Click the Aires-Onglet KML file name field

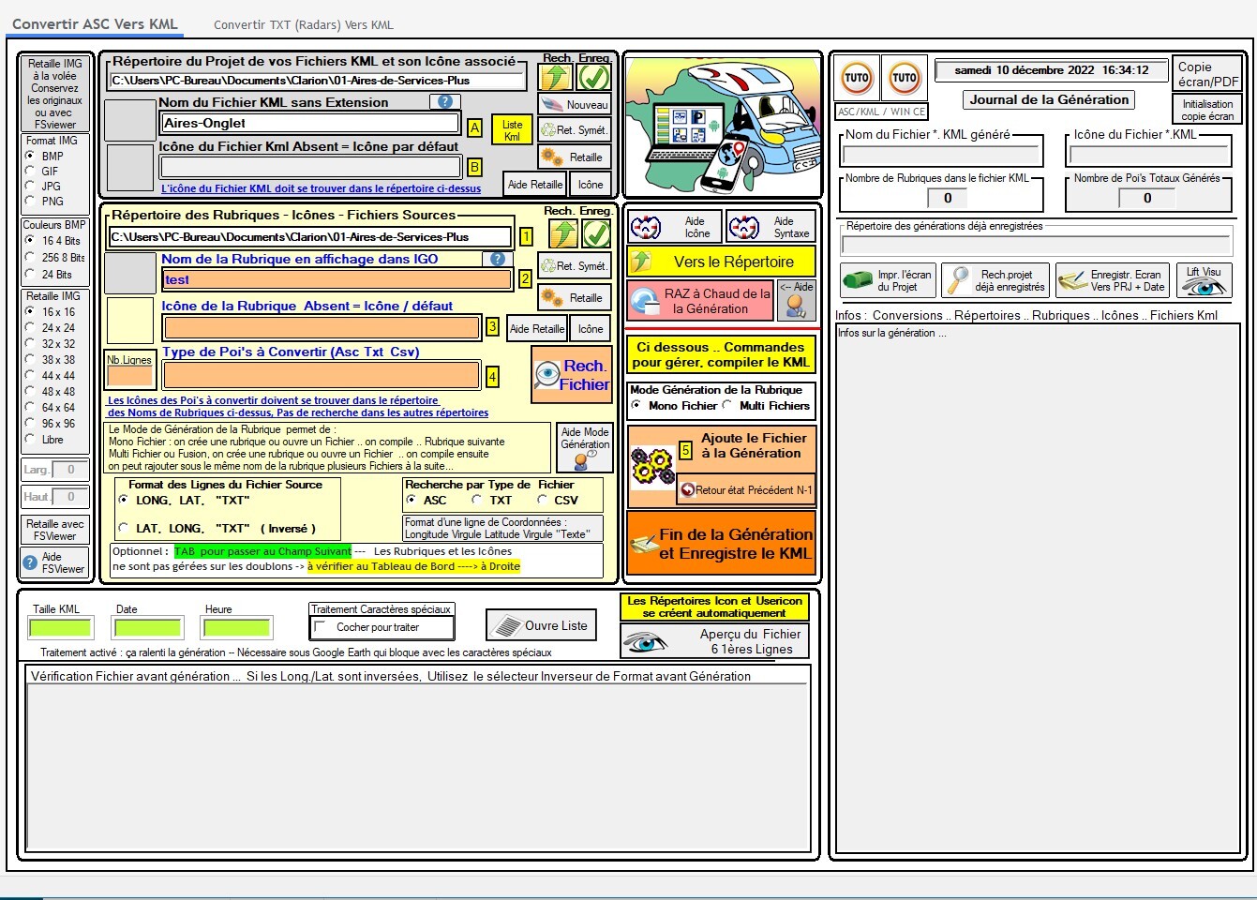310,123
